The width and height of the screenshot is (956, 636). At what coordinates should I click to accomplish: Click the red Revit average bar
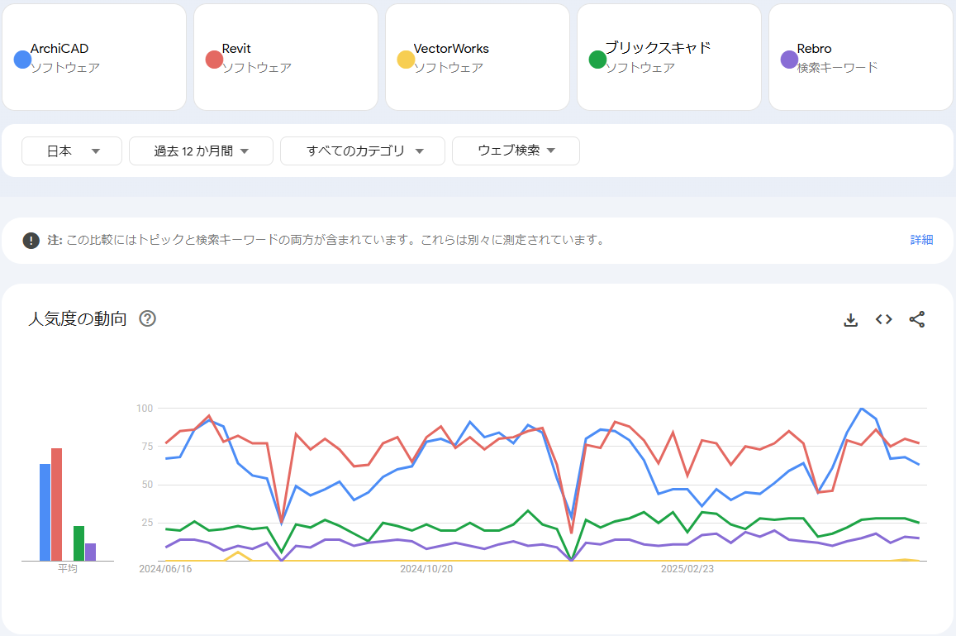coord(57,504)
